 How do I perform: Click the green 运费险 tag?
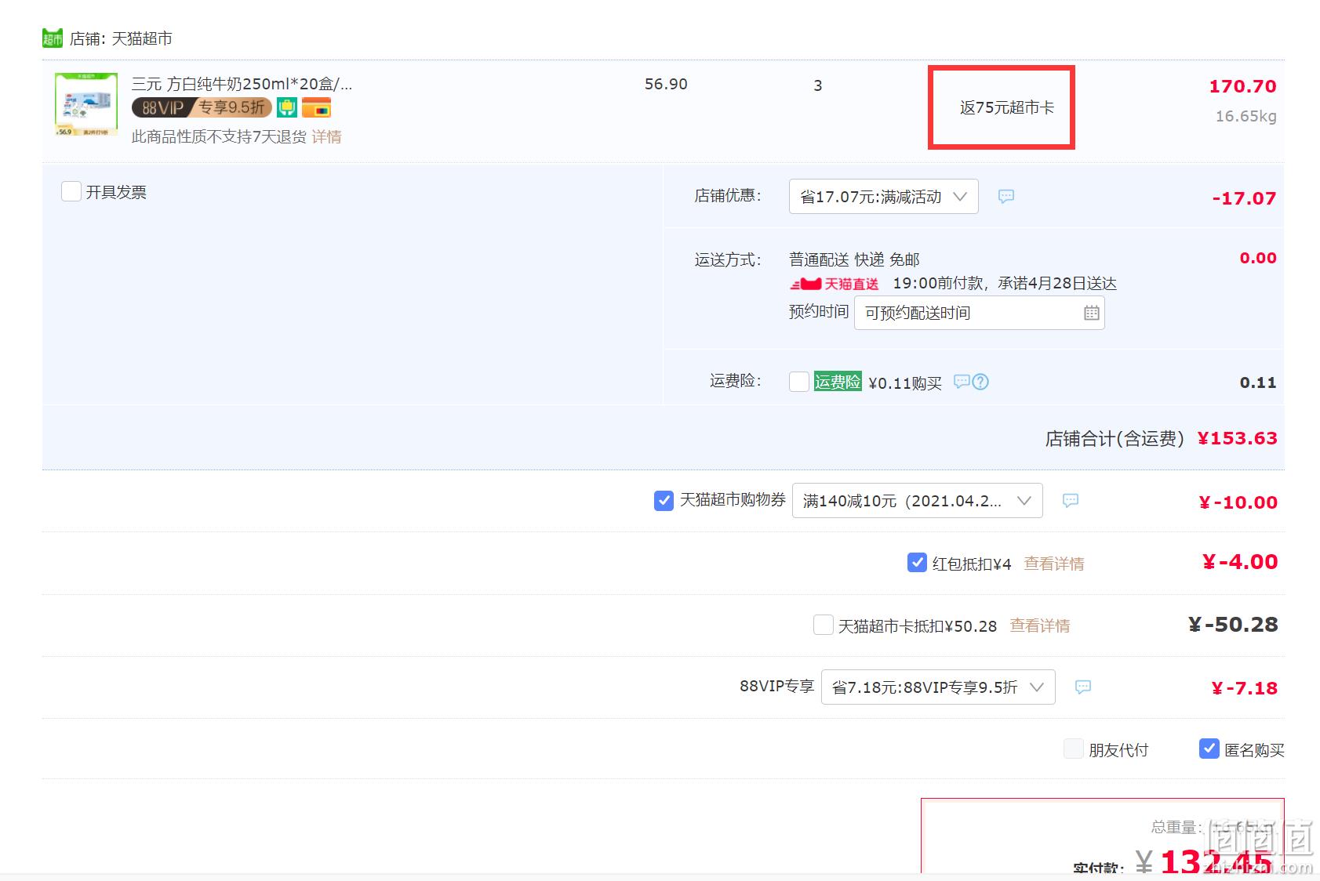point(838,382)
